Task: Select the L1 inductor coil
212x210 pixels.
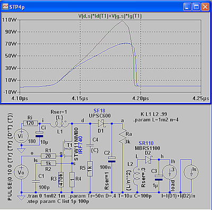Action: click(x=59, y=124)
